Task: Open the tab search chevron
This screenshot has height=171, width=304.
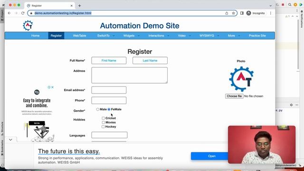Action: [271, 6]
